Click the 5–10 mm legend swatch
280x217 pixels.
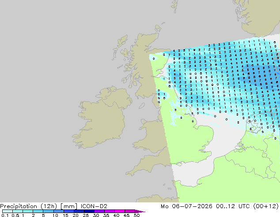[x=48, y=211]
